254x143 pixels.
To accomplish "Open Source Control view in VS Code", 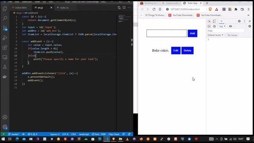I will click(5, 28).
